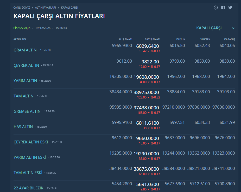Click the Satış Fiyatı column header
The image size is (241, 192).
point(152,39)
